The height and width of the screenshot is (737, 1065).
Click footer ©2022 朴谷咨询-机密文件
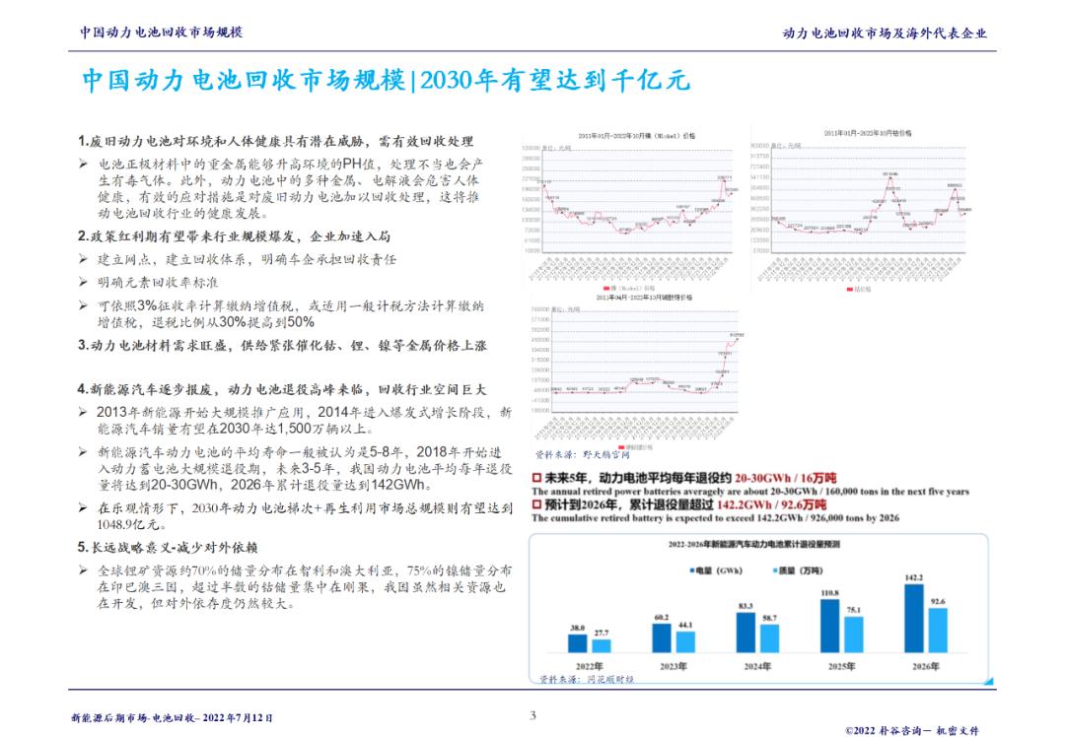[x=912, y=731]
